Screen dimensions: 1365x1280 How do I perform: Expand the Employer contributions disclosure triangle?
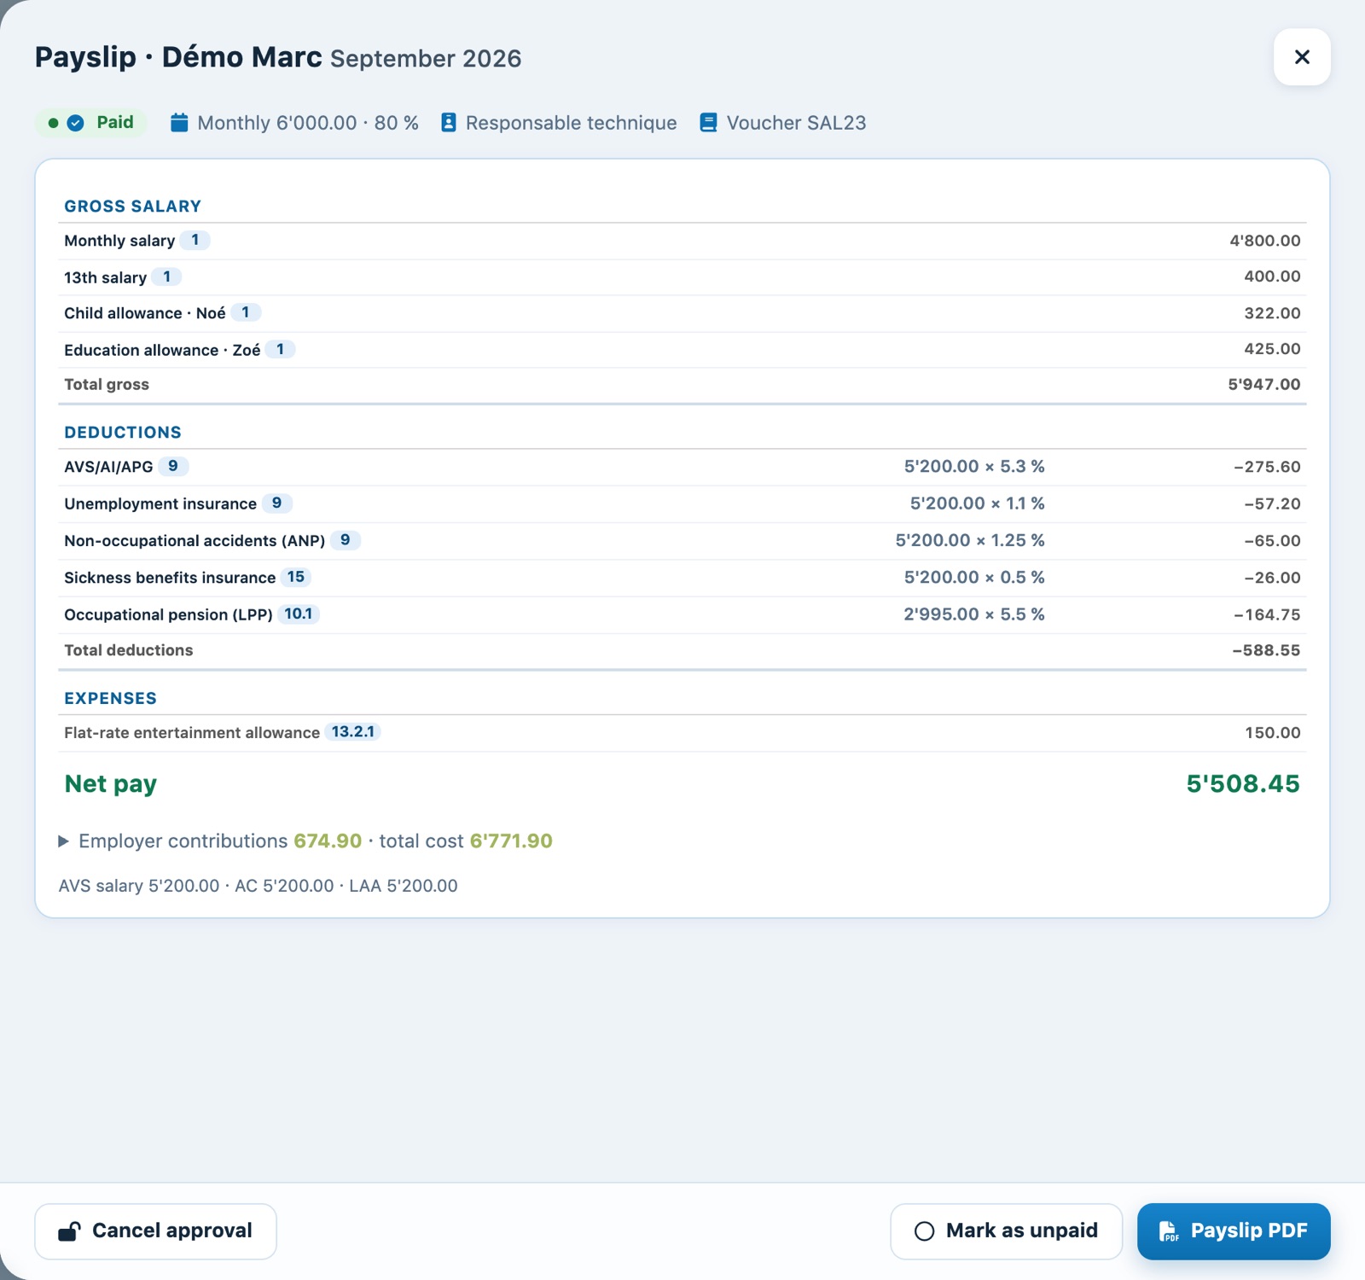63,841
